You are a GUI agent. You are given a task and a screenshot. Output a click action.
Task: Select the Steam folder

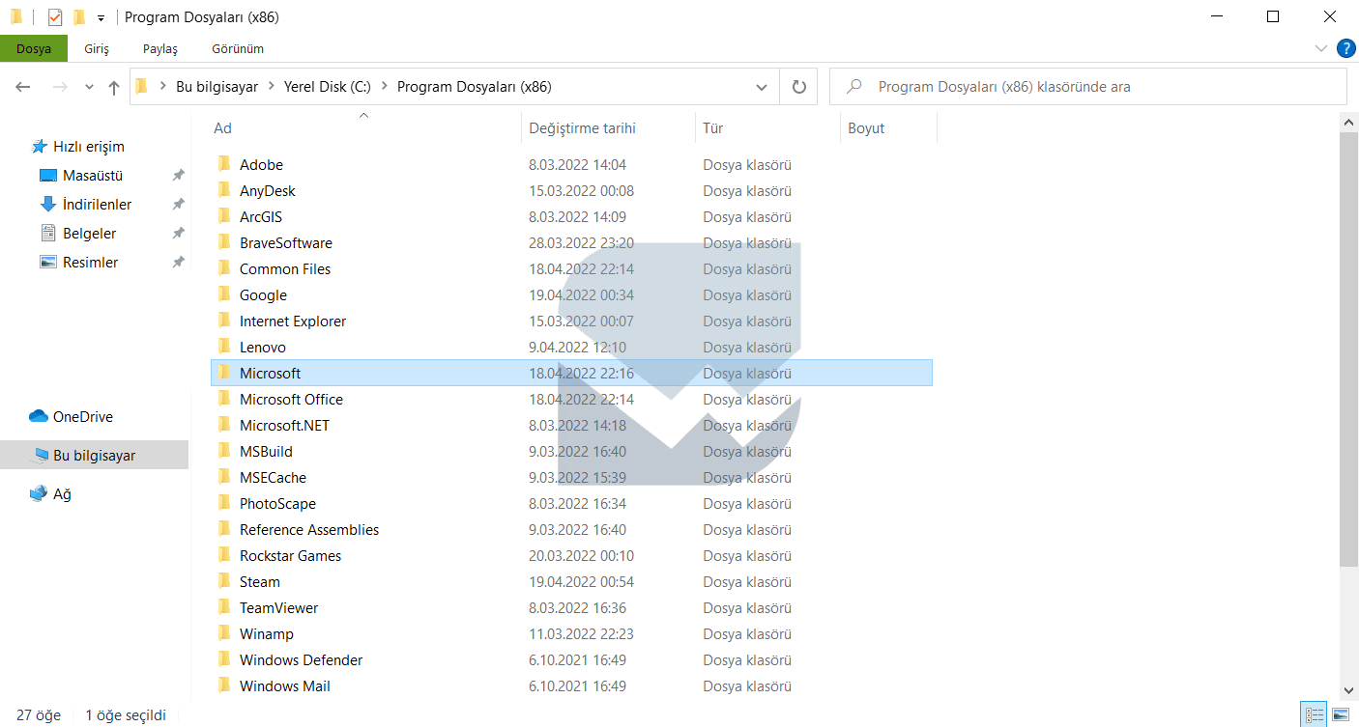260,582
